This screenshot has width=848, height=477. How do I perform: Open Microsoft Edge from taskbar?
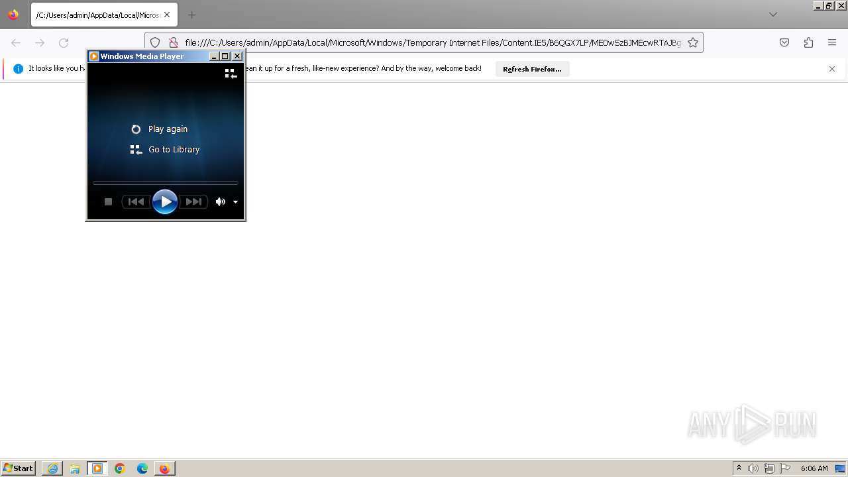coord(142,468)
